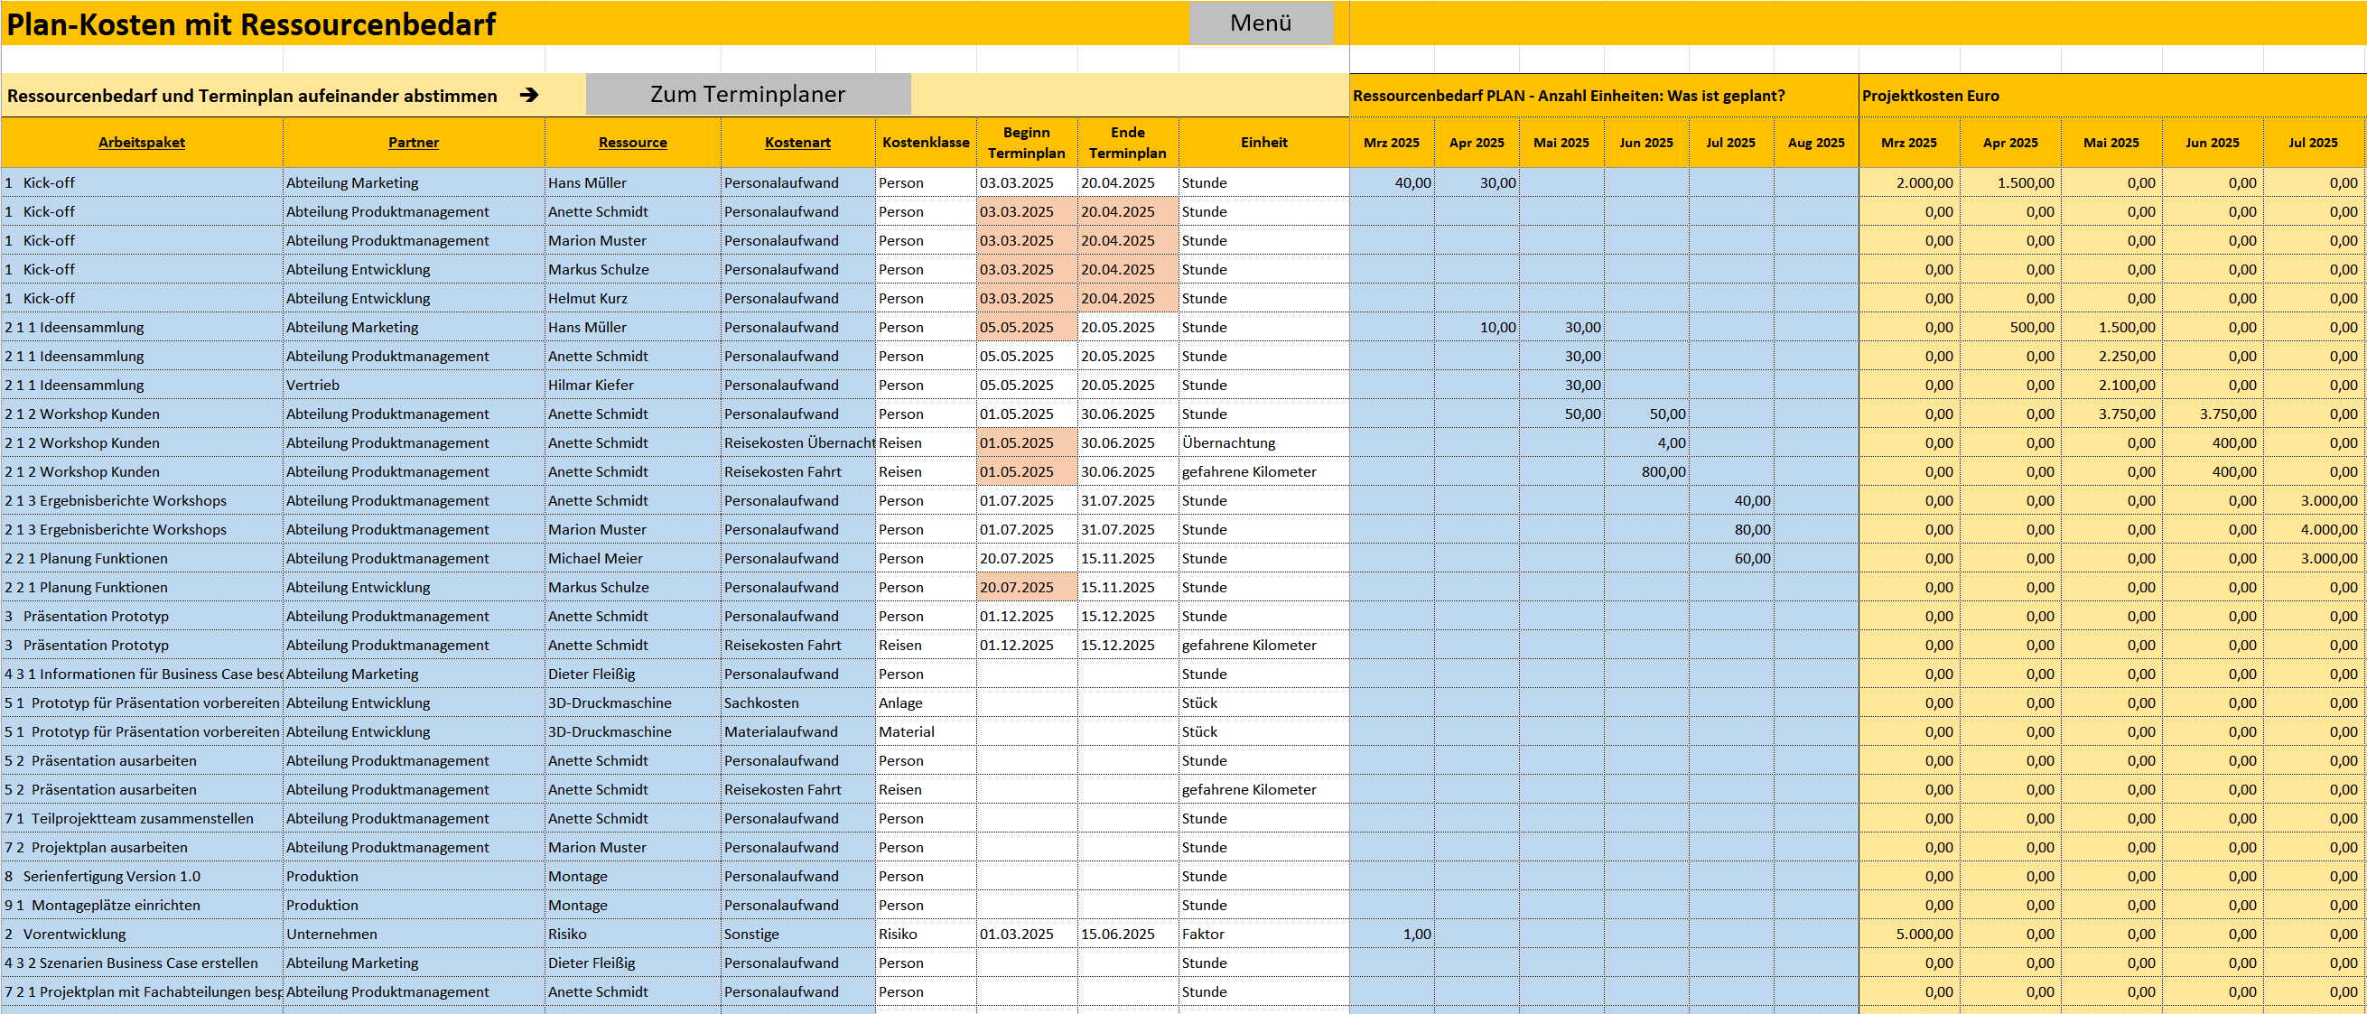The height and width of the screenshot is (1014, 2367).
Task: Select 60,00 Jul cell for Planung Funktionen
Action: [1731, 558]
